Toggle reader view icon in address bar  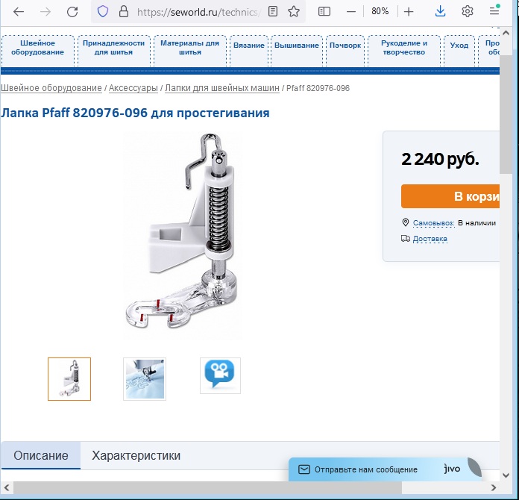tap(273, 12)
